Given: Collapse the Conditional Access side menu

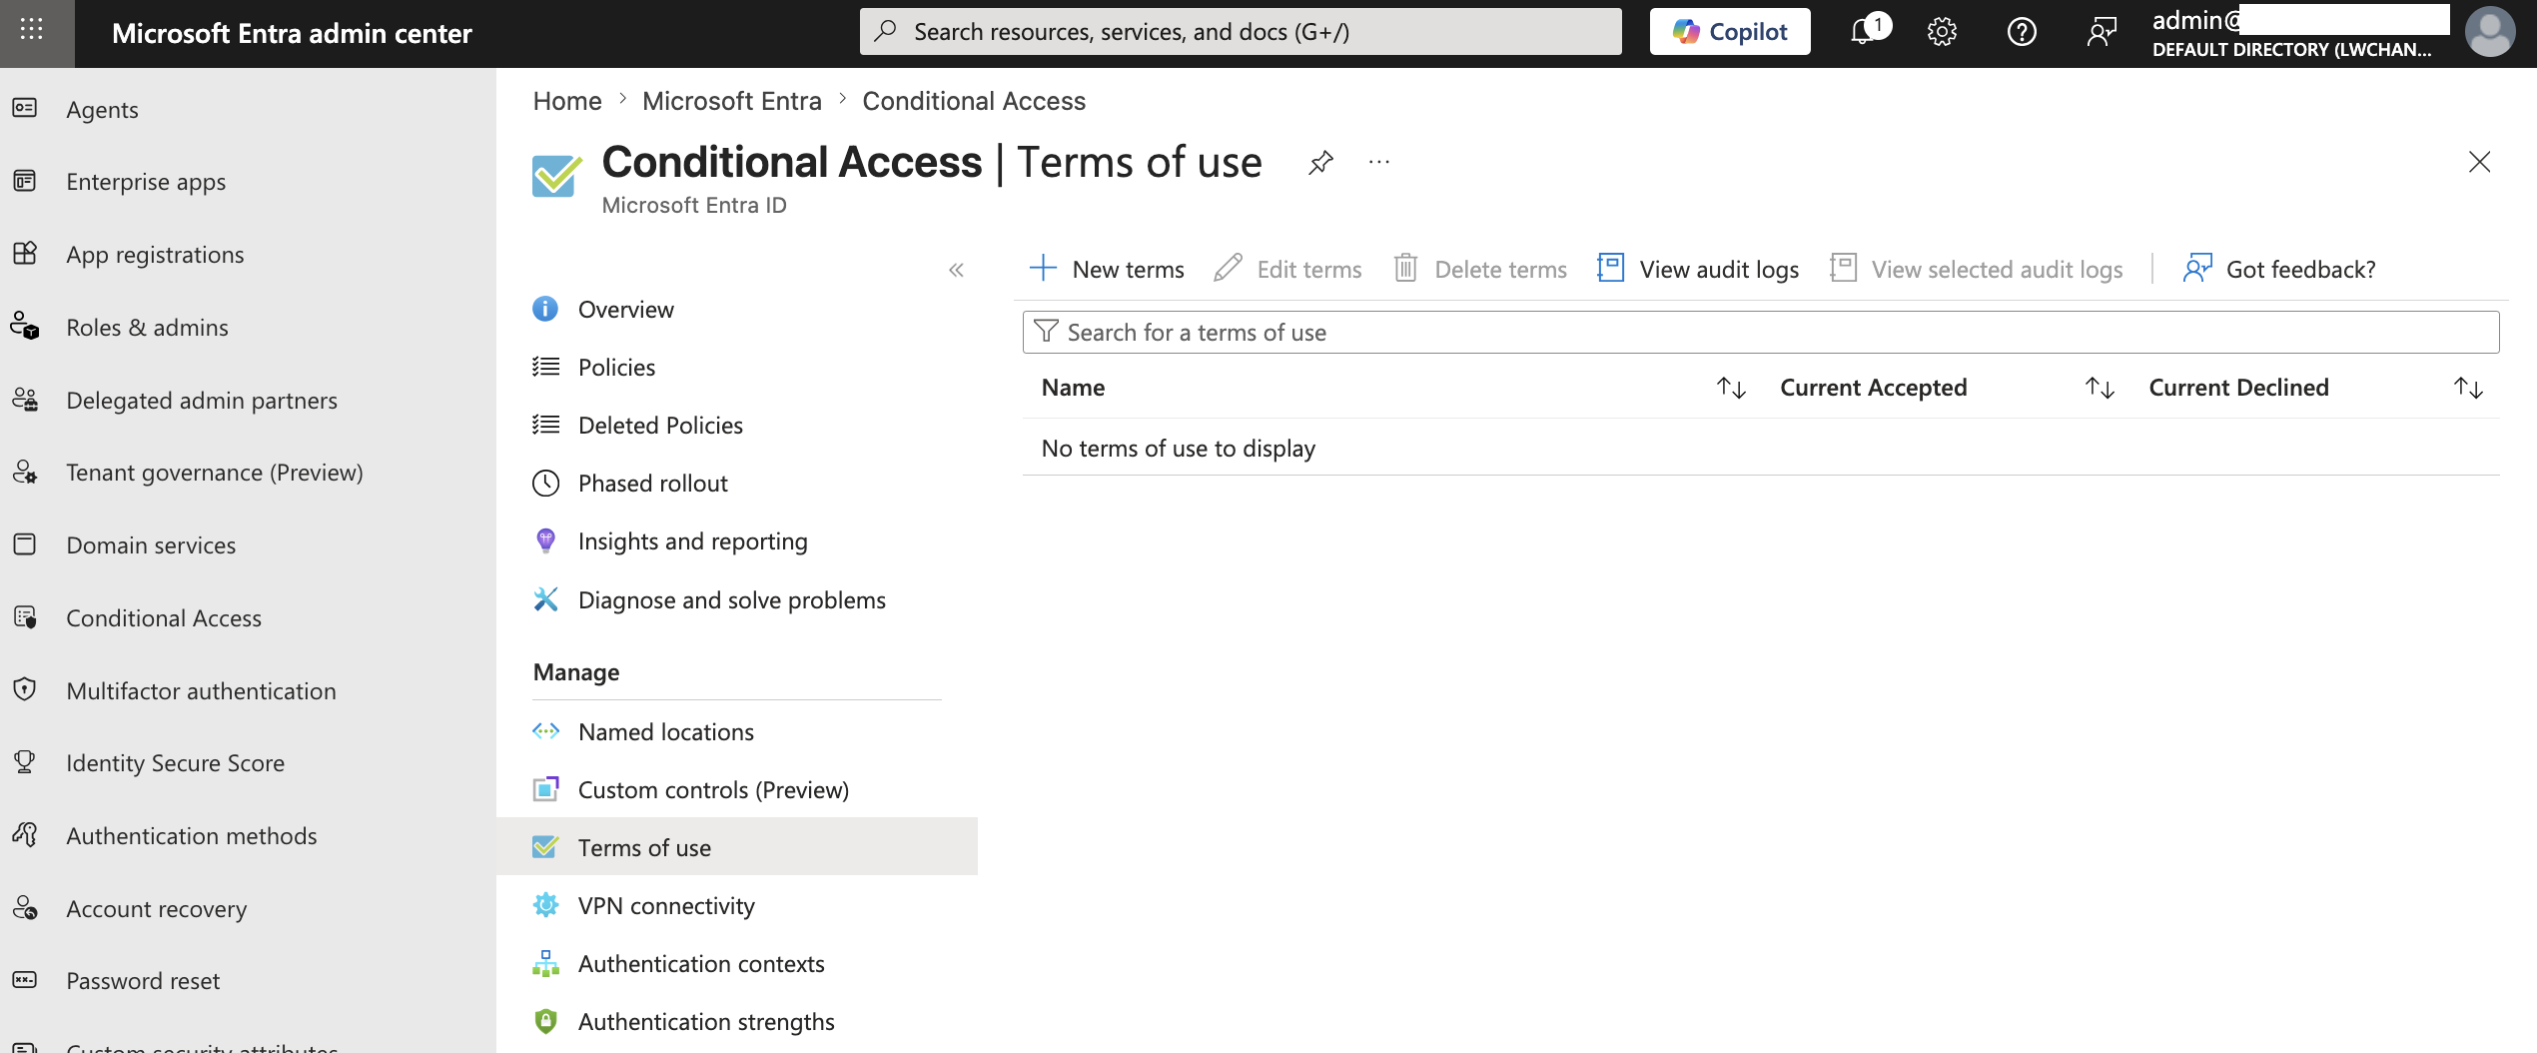Looking at the screenshot, I should (956, 270).
